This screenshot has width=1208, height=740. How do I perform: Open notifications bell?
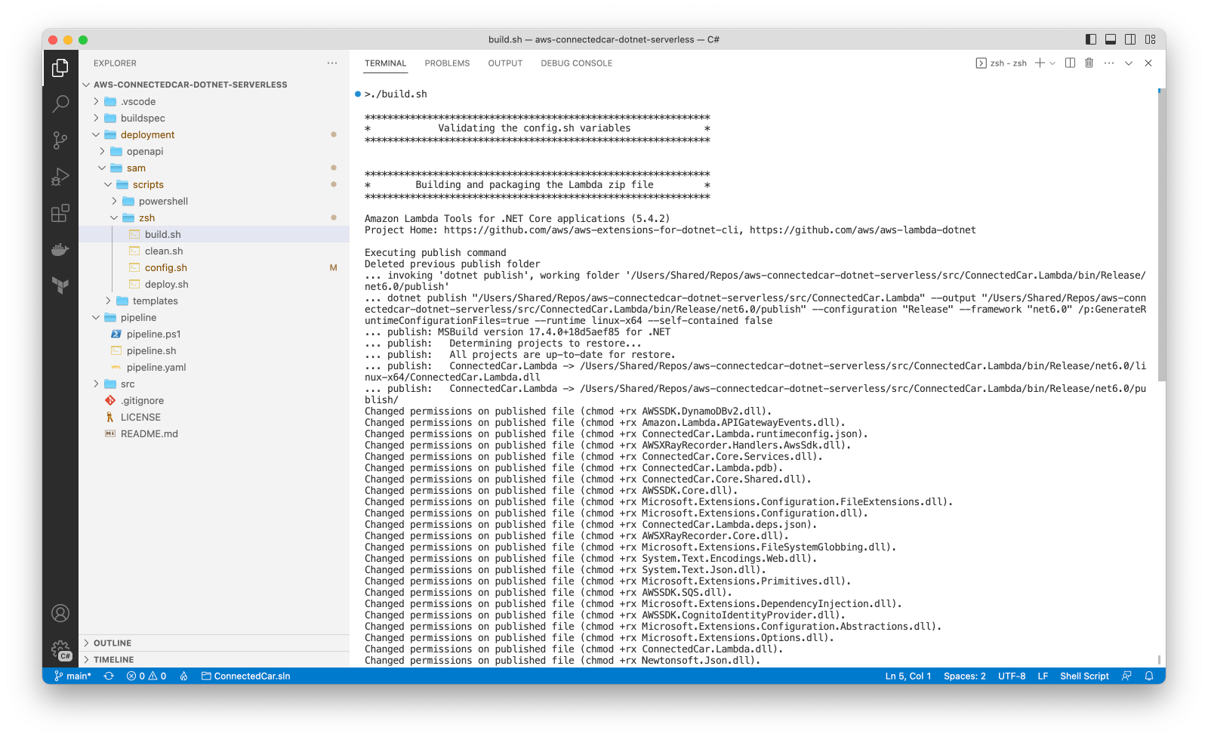click(x=1149, y=676)
